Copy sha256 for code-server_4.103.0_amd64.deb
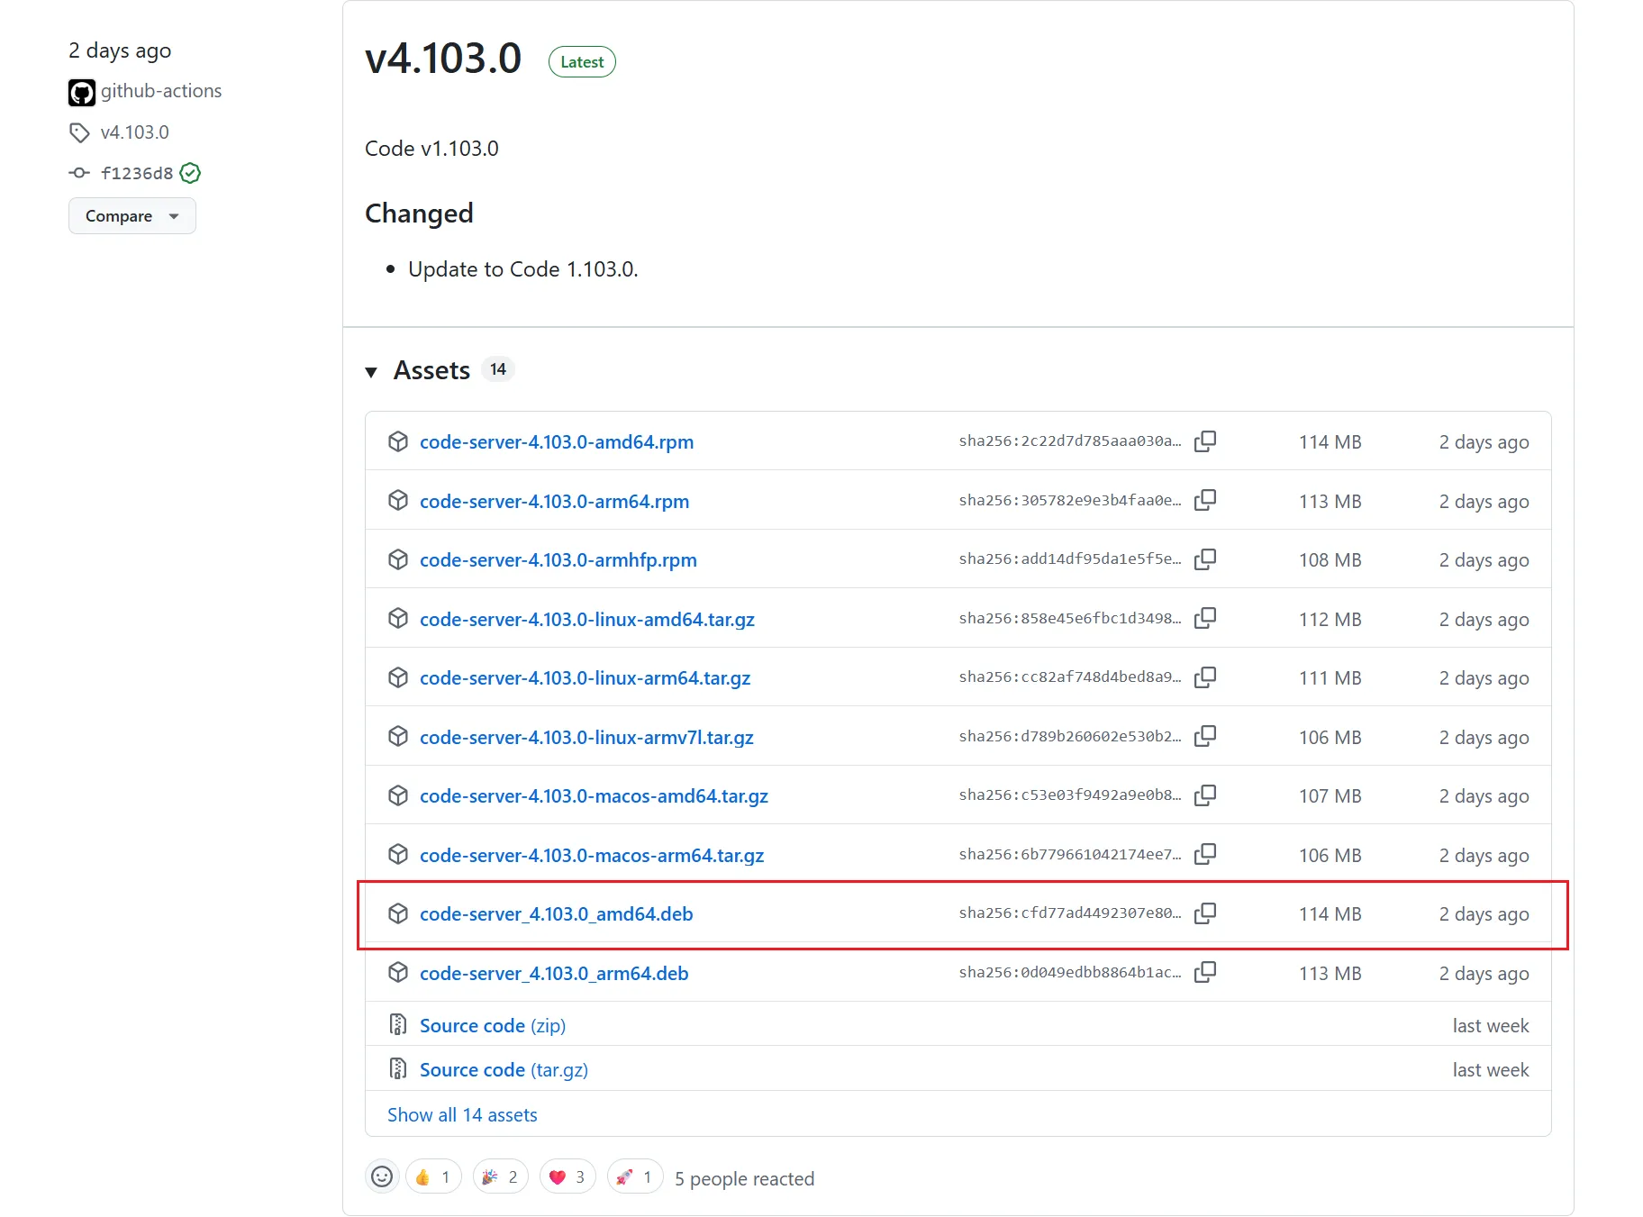 [x=1205, y=913]
